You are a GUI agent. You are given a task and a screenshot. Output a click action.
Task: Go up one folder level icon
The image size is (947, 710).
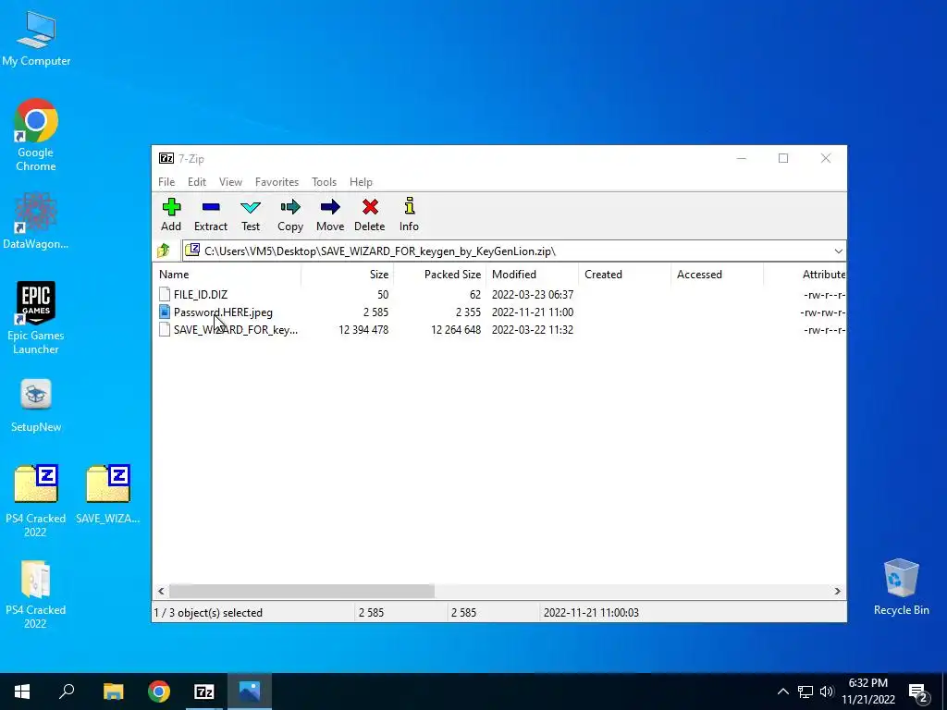(x=164, y=251)
